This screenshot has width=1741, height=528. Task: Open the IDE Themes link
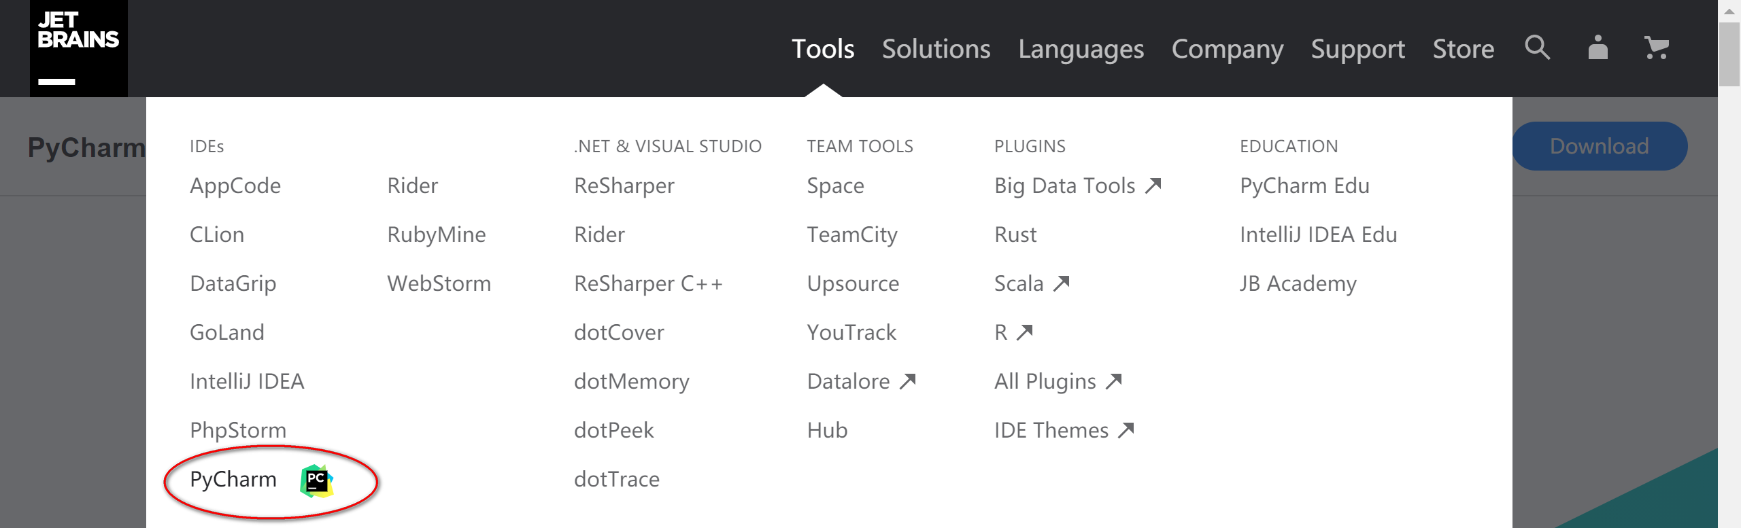pos(1064,430)
